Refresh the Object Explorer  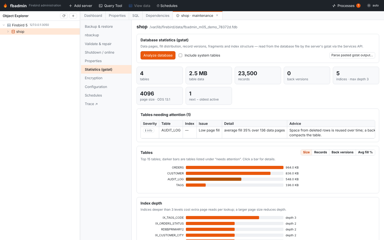(x=64, y=16)
